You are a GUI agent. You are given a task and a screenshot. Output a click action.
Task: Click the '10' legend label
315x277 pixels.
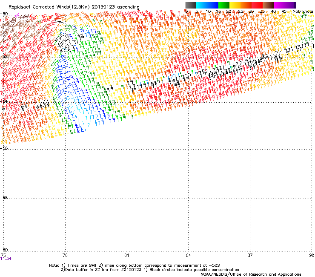pos(208,12)
